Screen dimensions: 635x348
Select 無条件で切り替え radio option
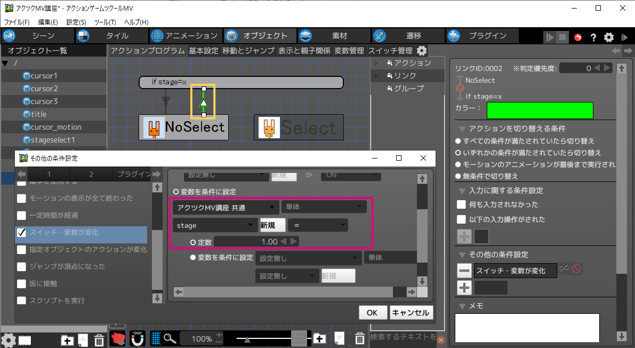click(458, 176)
